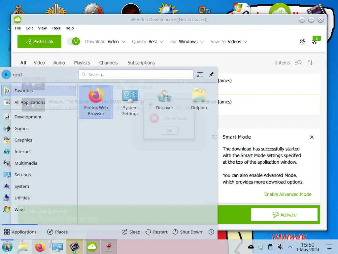Screen dimensions: 338x254
Task: Click the film clapper taskbar icon
Action: [x=74, y=247]
